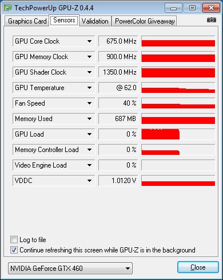Switch to the Graphics Card tab
This screenshot has width=223, height=280.
point(27,21)
